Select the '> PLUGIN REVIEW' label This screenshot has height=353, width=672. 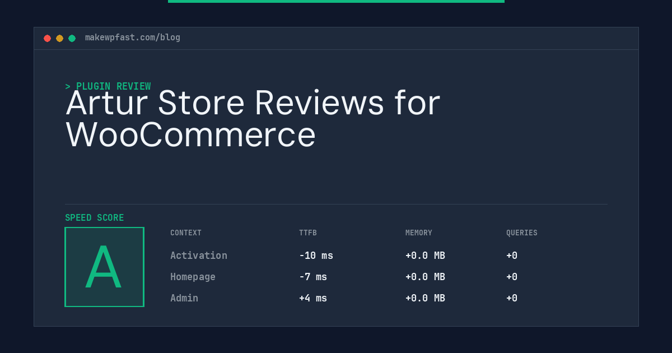coord(108,86)
